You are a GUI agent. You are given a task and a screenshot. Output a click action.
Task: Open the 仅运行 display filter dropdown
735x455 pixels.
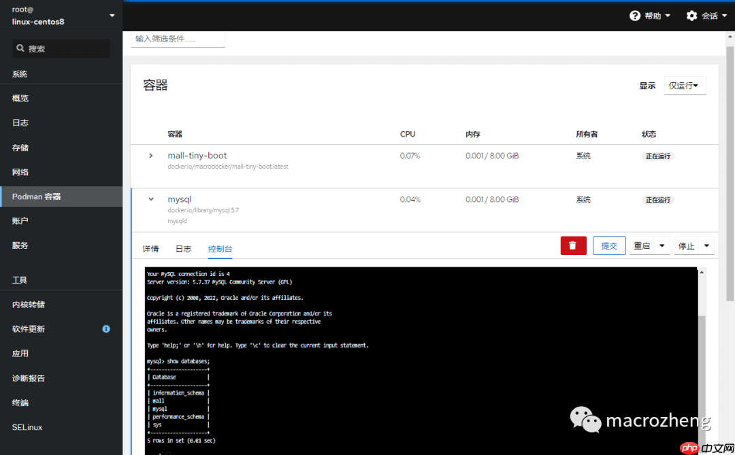(685, 86)
